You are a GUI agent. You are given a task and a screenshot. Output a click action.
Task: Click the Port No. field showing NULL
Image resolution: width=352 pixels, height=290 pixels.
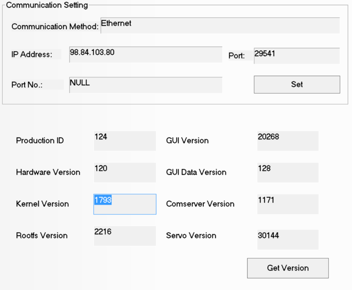tap(146, 85)
